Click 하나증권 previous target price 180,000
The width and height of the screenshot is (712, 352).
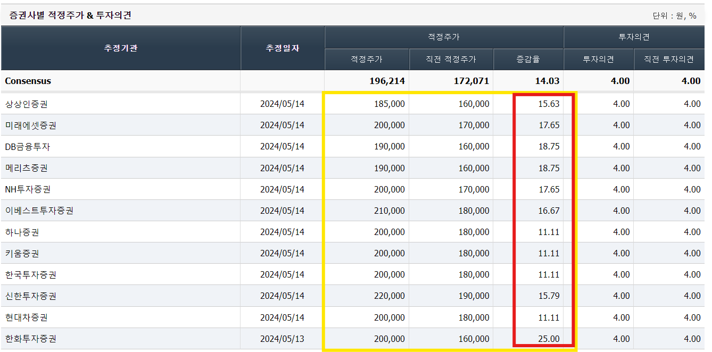tap(474, 232)
